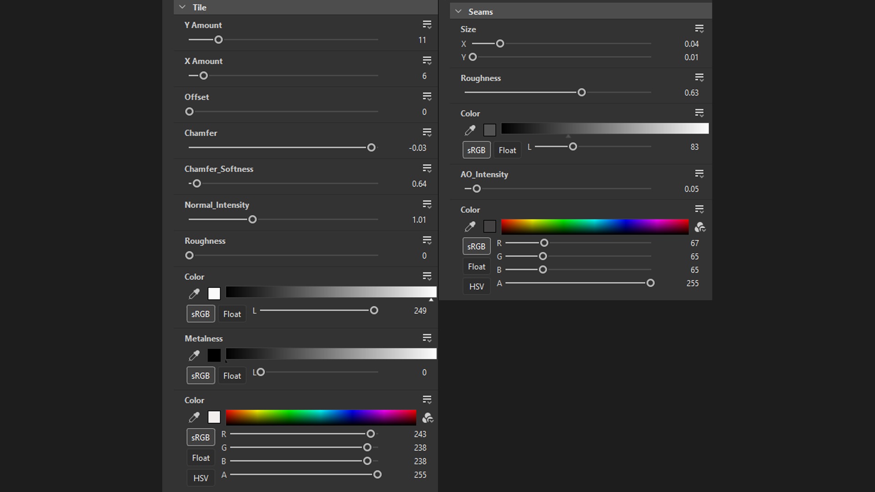Image resolution: width=875 pixels, height=492 pixels.
Task: Open Chamfer parameter options menu icon
Action: click(x=427, y=133)
